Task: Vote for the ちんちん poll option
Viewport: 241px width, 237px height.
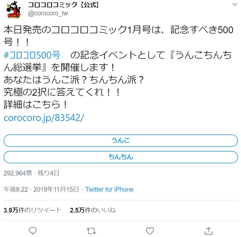Action: (120, 157)
